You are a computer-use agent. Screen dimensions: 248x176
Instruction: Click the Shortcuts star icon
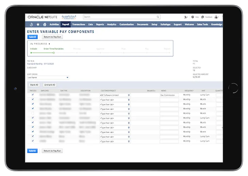tap(38, 25)
